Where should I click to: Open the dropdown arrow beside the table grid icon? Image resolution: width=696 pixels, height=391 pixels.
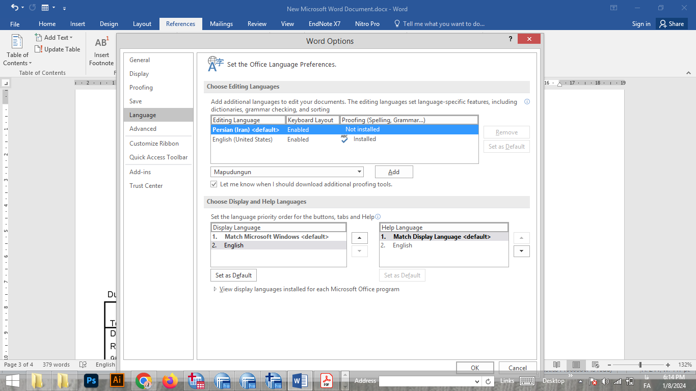coord(53,8)
